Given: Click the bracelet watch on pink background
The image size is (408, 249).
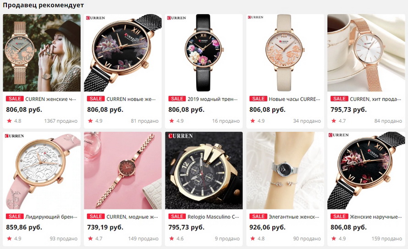Looking at the screenshot, I should point(122,171).
